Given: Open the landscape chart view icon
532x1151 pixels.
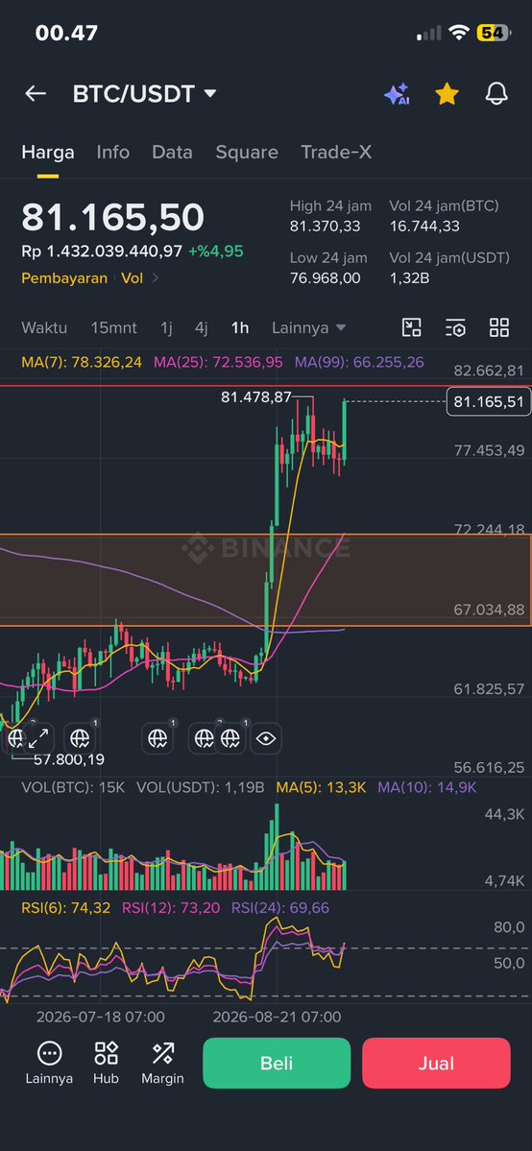Looking at the screenshot, I should [412, 327].
